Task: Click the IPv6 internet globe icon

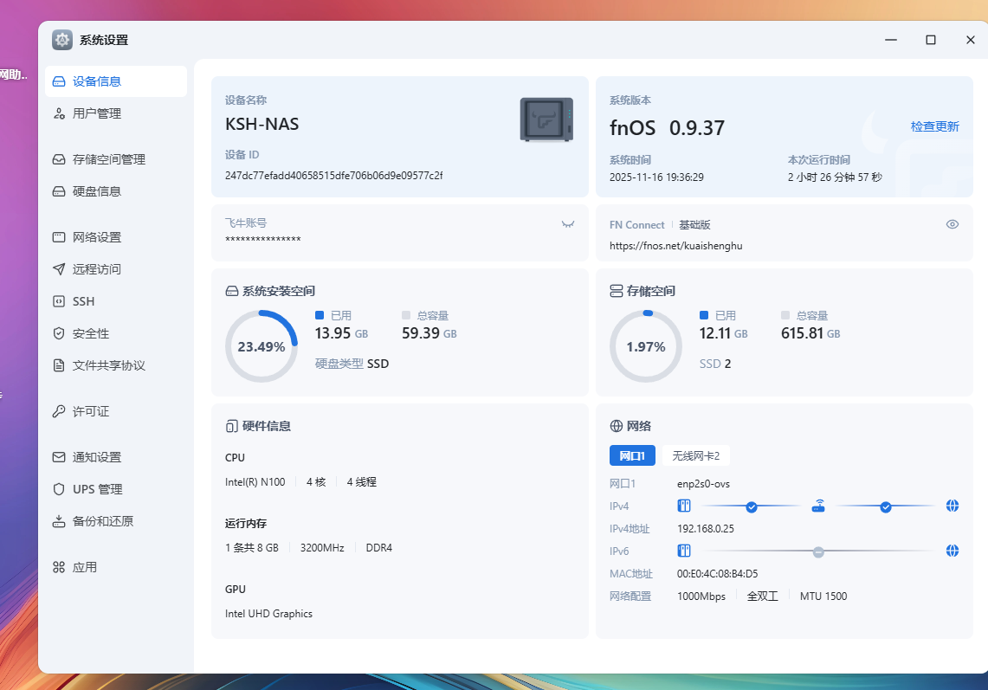Action: [952, 551]
